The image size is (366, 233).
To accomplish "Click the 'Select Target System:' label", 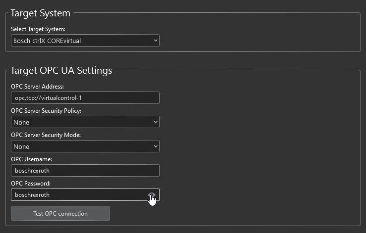I will tap(38, 29).
